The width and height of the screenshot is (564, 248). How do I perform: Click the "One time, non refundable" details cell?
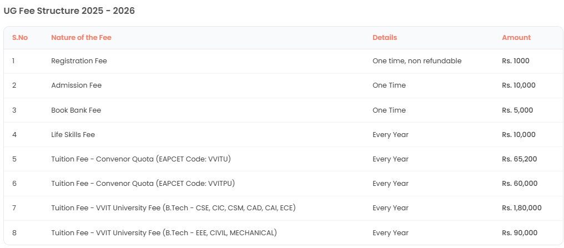(417, 61)
